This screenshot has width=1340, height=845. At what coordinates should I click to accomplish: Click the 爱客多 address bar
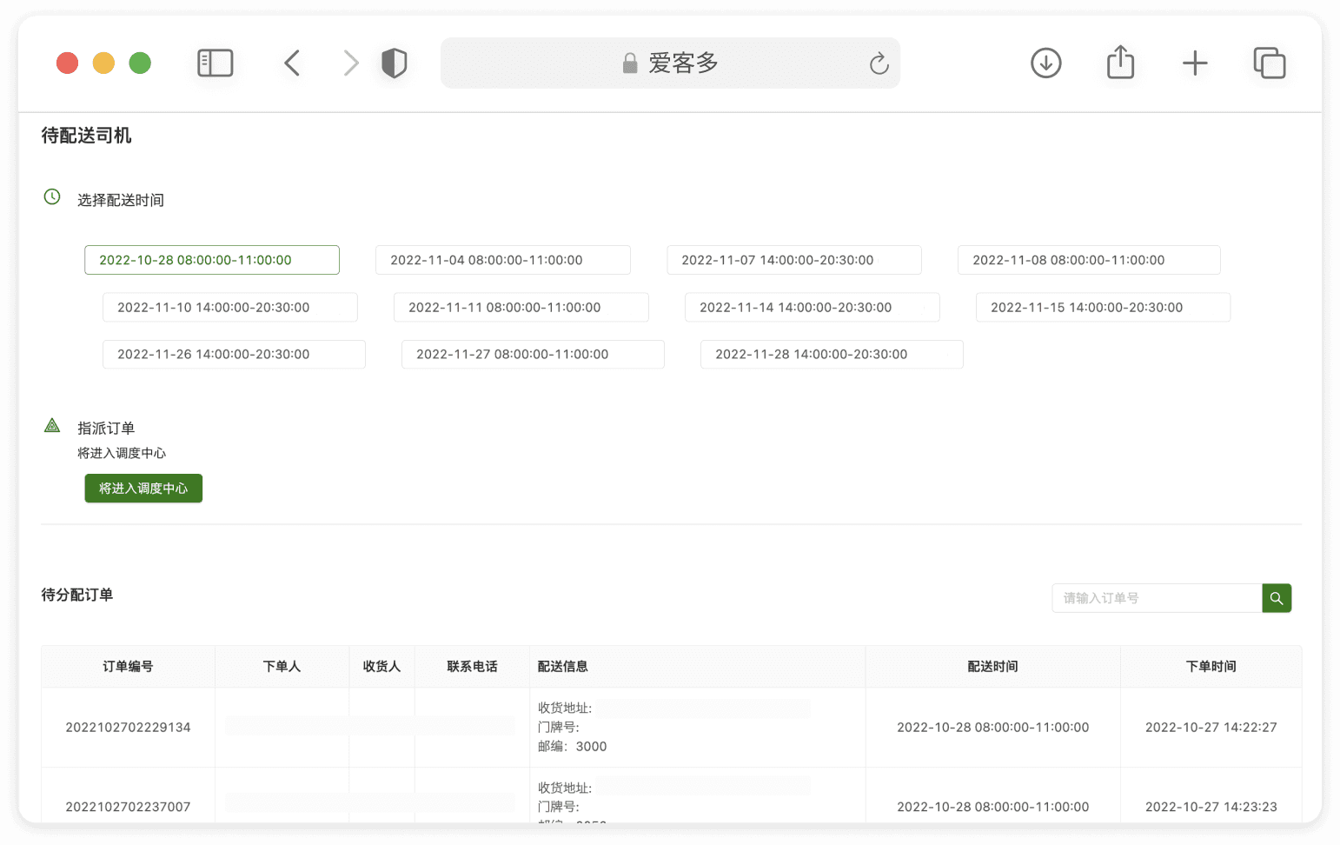[x=670, y=63]
